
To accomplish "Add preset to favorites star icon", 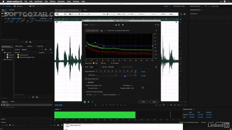I will click(123, 25).
